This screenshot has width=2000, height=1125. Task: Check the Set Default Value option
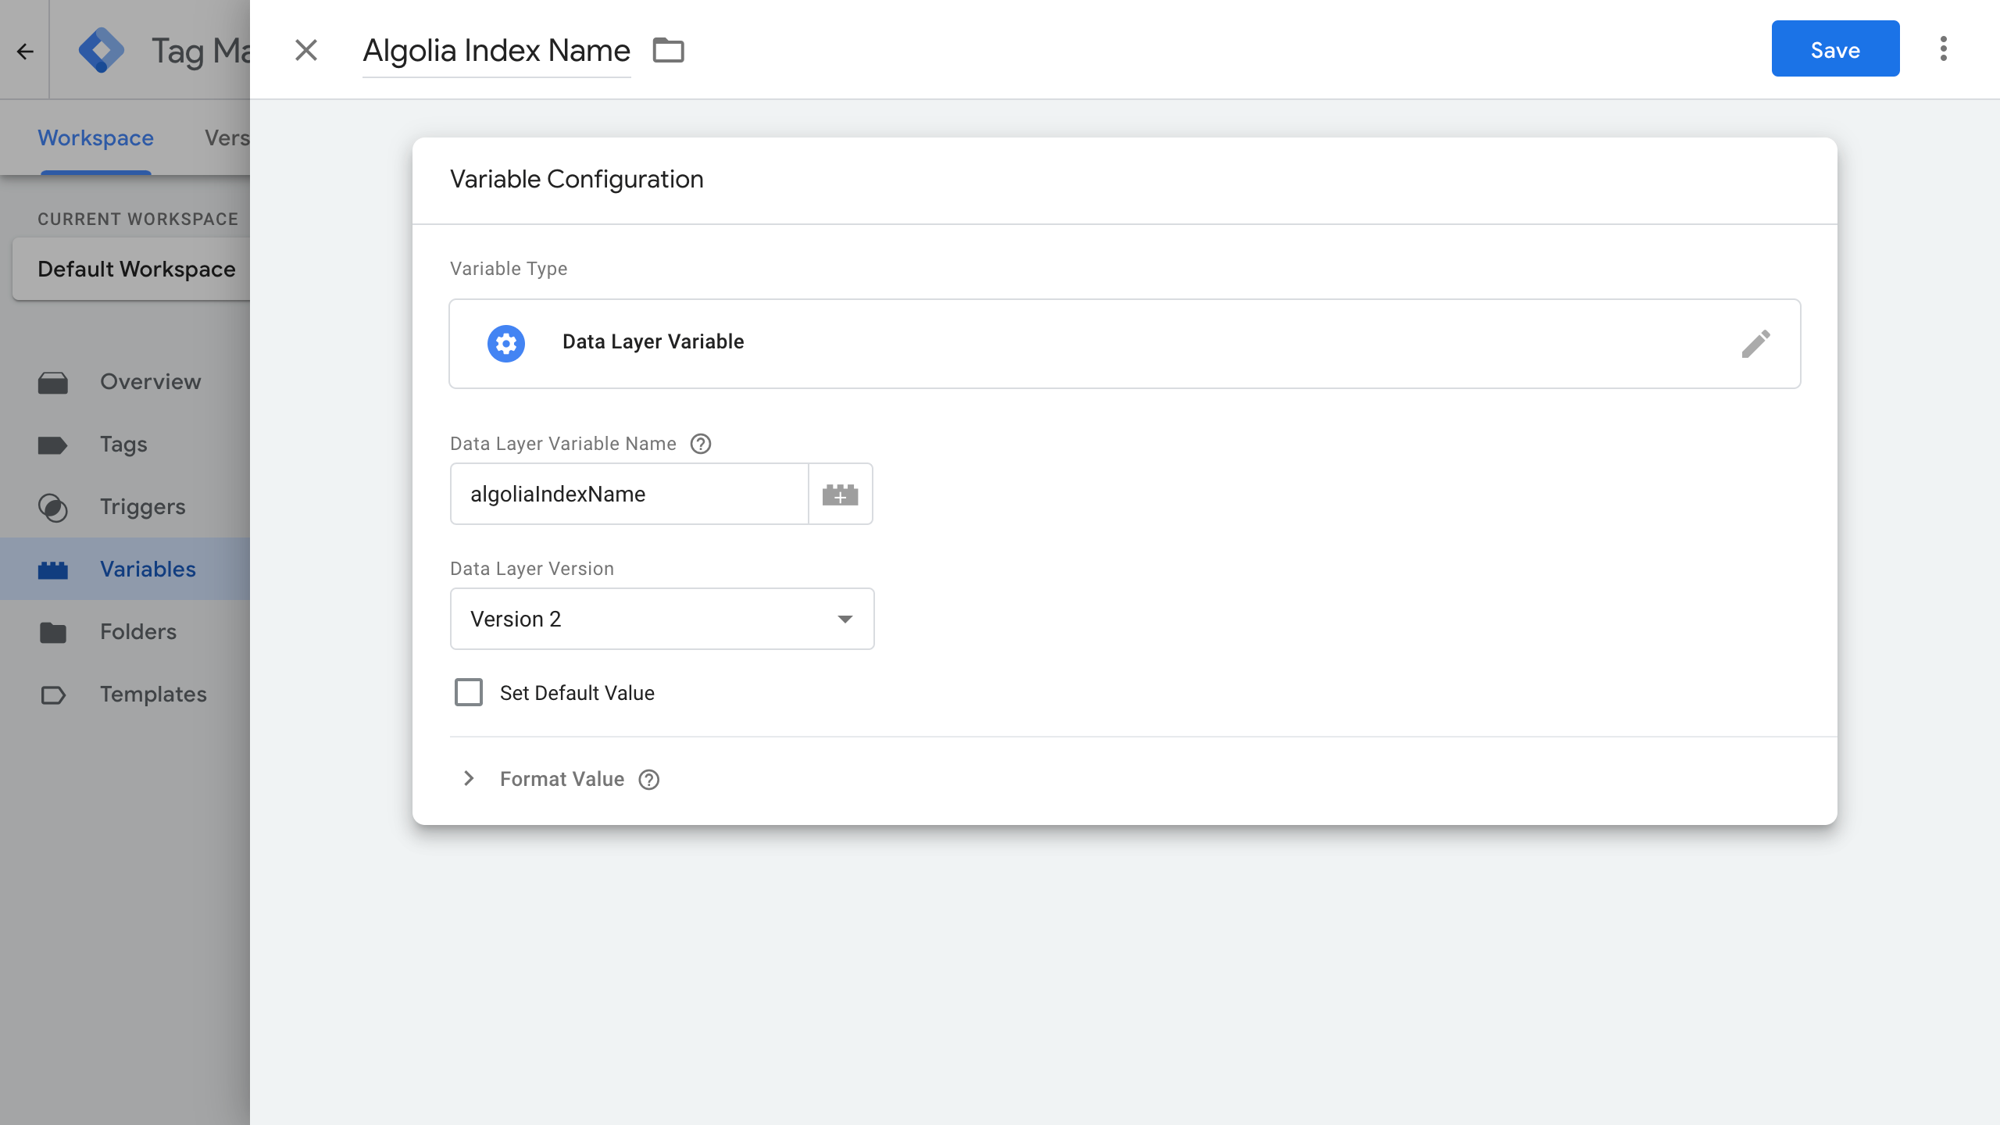pos(470,692)
